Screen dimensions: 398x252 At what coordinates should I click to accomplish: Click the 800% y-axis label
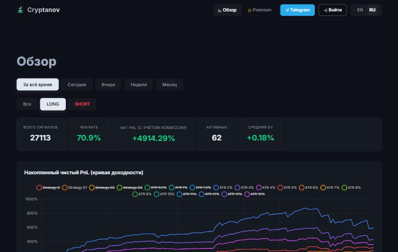point(32,214)
